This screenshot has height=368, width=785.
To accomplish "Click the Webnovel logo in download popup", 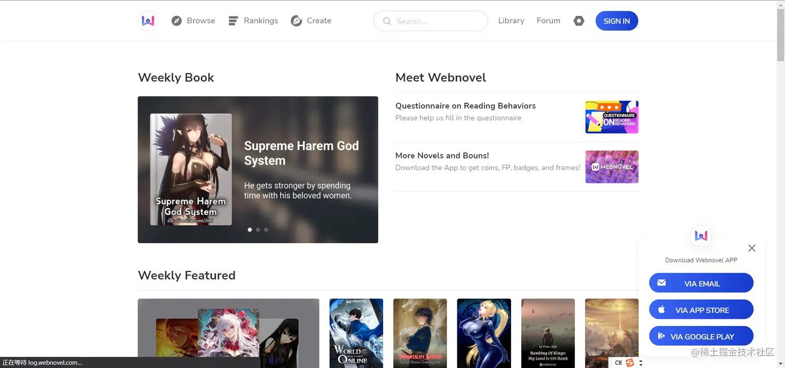I will point(701,236).
